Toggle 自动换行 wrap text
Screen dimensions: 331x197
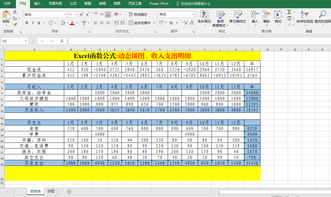click(x=138, y=14)
